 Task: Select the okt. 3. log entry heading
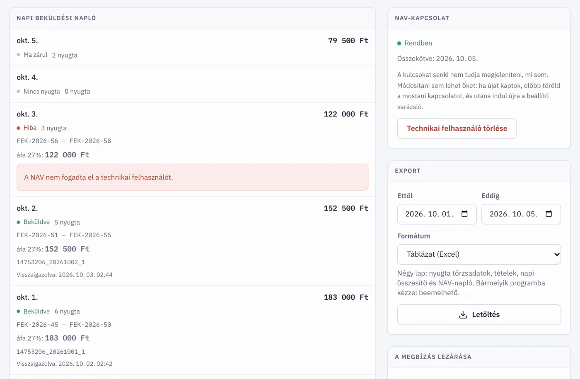point(27,114)
